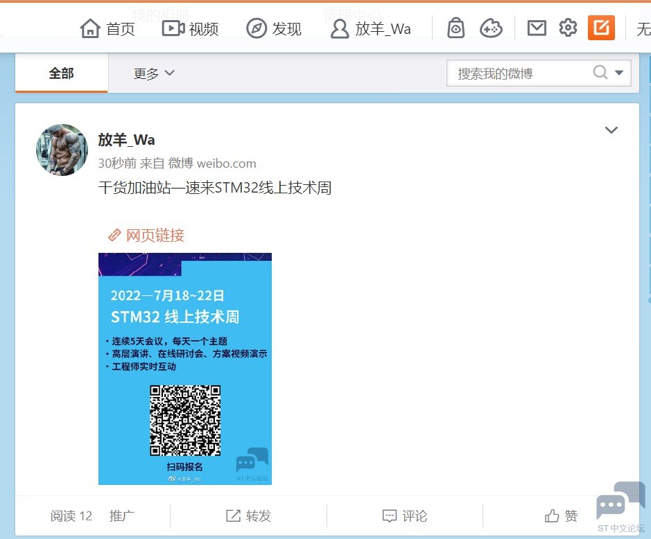Expand the post options chevron menu
Screen dimensions: 651x539
click(x=611, y=130)
